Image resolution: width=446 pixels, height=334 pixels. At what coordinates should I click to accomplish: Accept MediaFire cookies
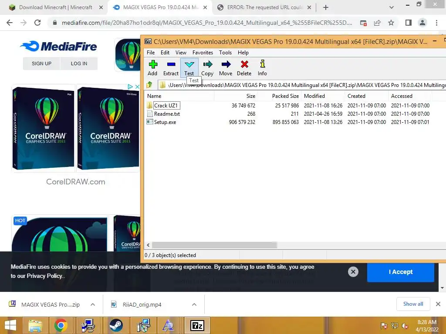point(401,272)
